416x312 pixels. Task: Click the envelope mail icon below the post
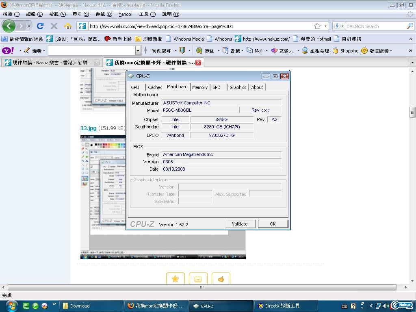tap(198, 279)
